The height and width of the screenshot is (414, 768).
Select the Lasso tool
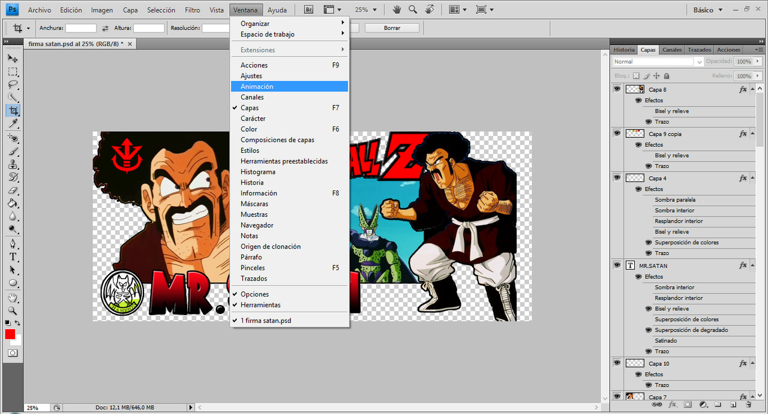[13, 84]
